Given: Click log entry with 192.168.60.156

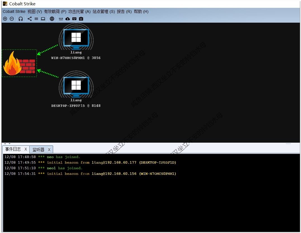Looking at the screenshot, I should click(90, 174).
